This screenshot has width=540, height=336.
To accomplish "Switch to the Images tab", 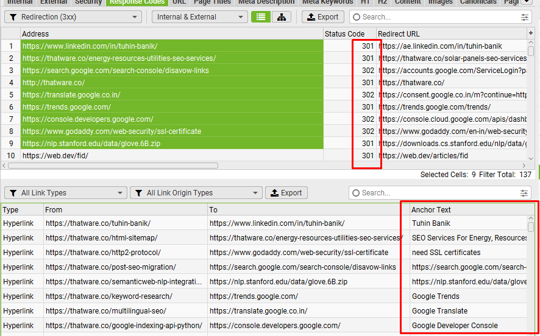I will point(441,2).
